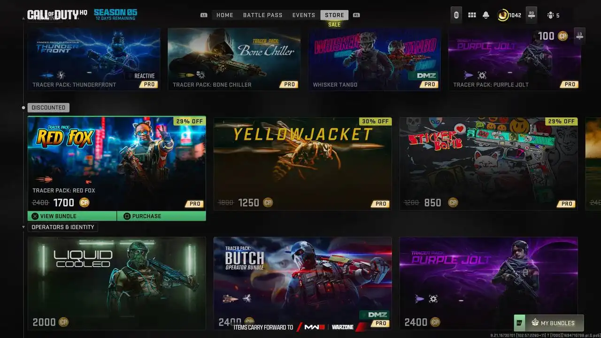The width and height of the screenshot is (601, 338).
Task: Click View Bundle for Red Fox
Action: 72,216
